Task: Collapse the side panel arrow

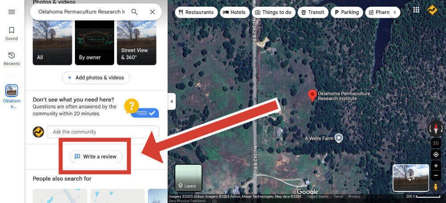Action: click(172, 101)
